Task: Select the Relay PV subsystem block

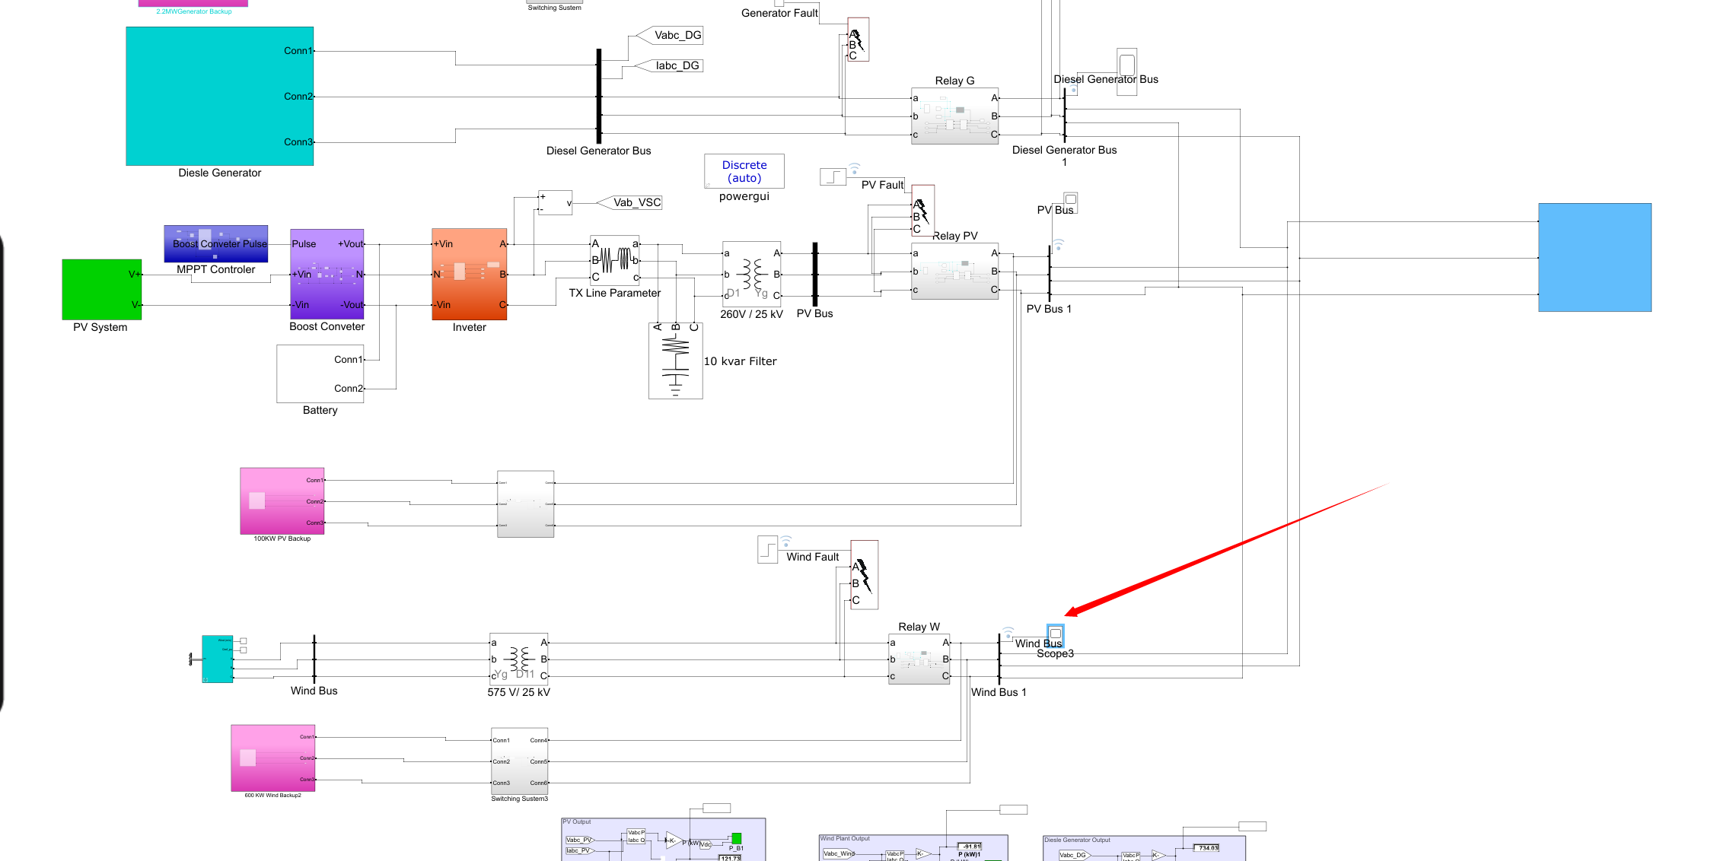Action: coord(954,272)
